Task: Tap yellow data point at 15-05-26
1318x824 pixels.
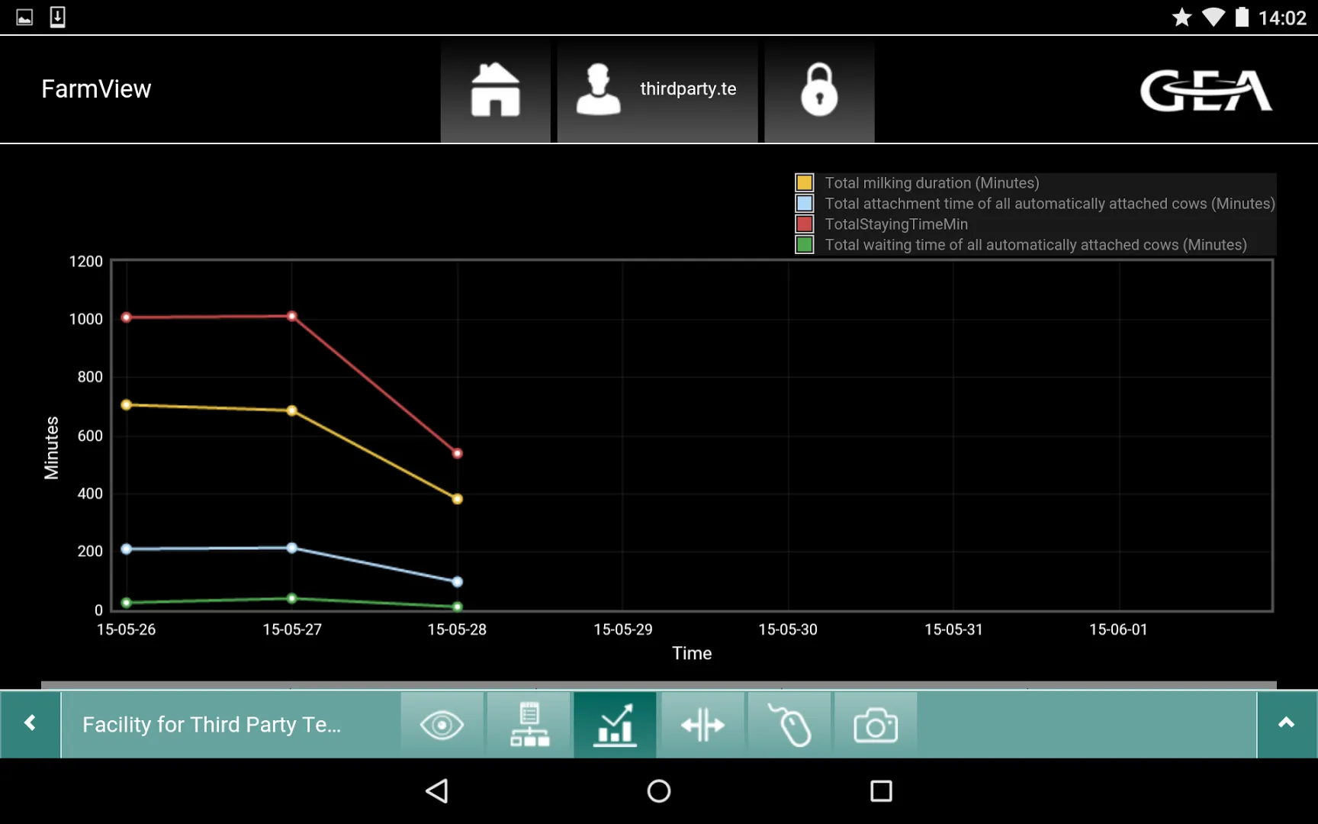Action: [x=127, y=405]
